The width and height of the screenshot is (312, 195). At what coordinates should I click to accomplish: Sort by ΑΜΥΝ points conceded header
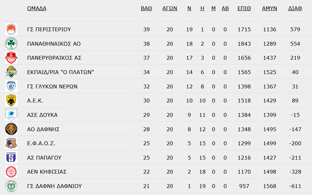tap(270, 8)
